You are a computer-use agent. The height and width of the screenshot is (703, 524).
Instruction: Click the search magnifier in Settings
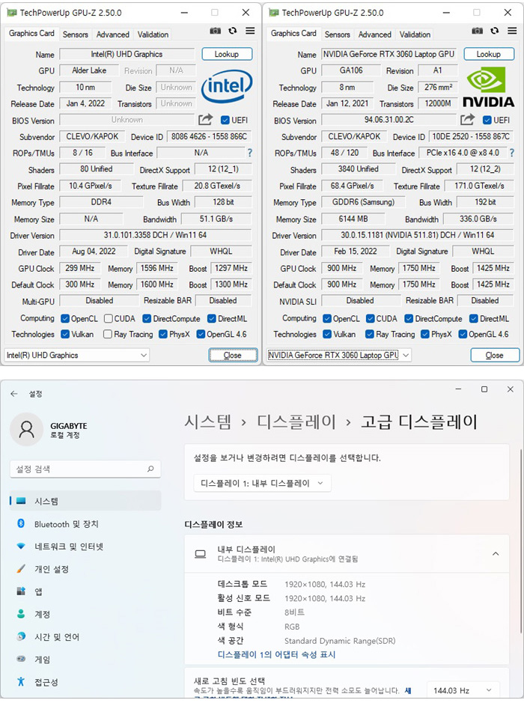(150, 469)
